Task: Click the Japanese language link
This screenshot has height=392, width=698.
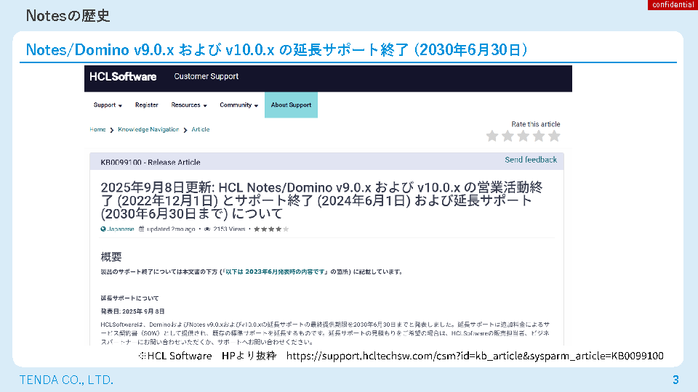Action: click(x=121, y=229)
